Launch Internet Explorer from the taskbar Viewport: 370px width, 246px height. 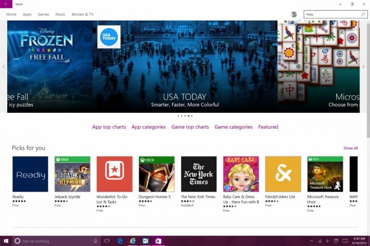pyautogui.click(x=133, y=241)
